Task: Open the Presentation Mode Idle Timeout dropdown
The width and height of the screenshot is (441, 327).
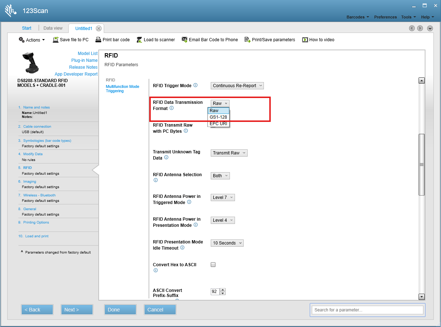Action: (227, 243)
